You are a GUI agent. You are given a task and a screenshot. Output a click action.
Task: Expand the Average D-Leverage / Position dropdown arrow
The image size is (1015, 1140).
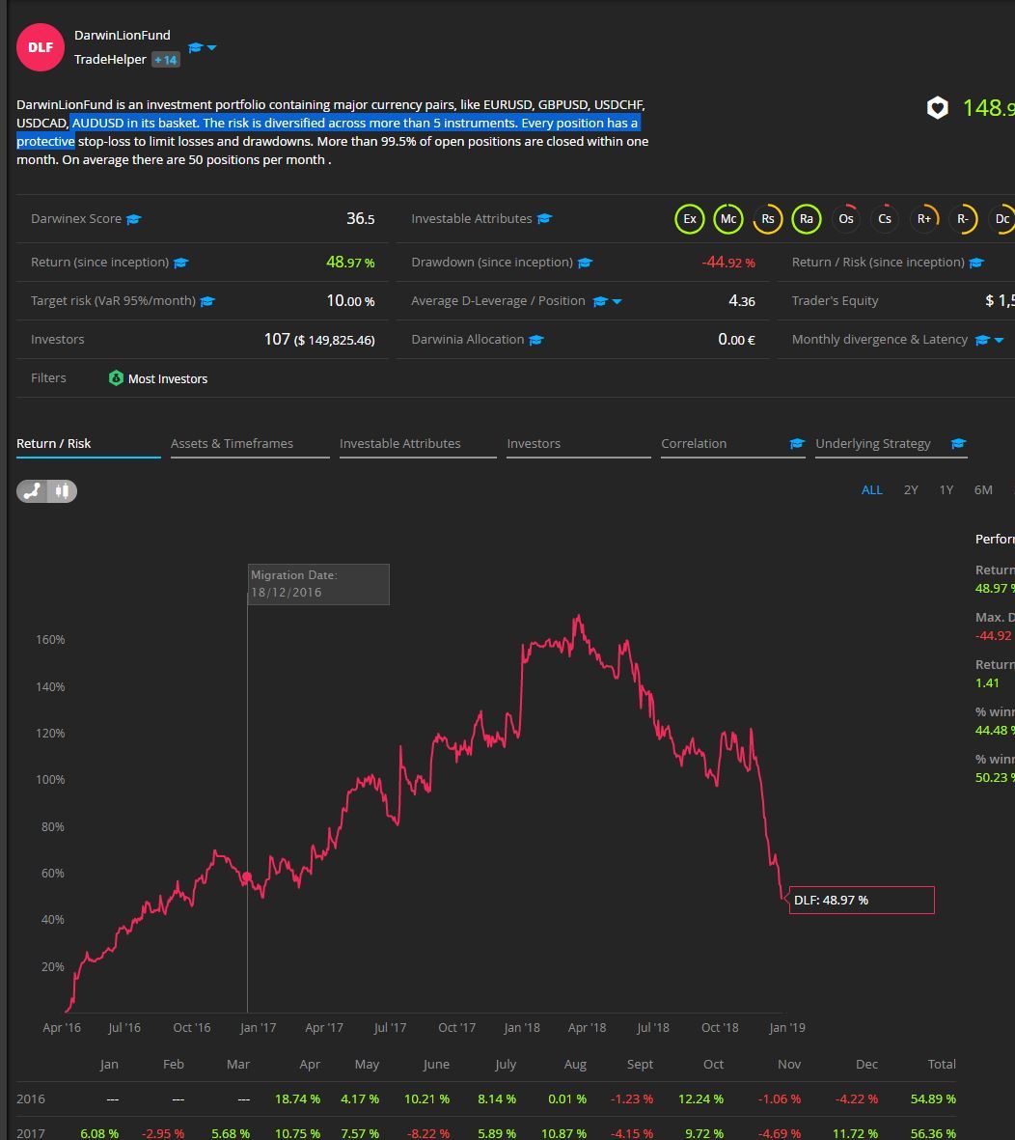tap(617, 302)
